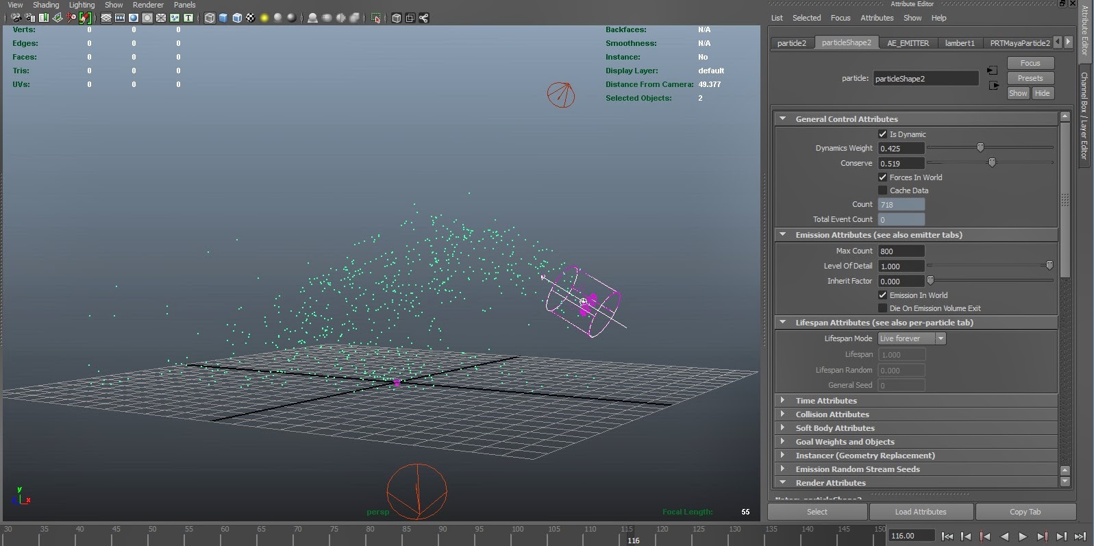Viewport: 1094px width, 546px height.
Task: Click the Presets button
Action: [x=1030, y=78]
